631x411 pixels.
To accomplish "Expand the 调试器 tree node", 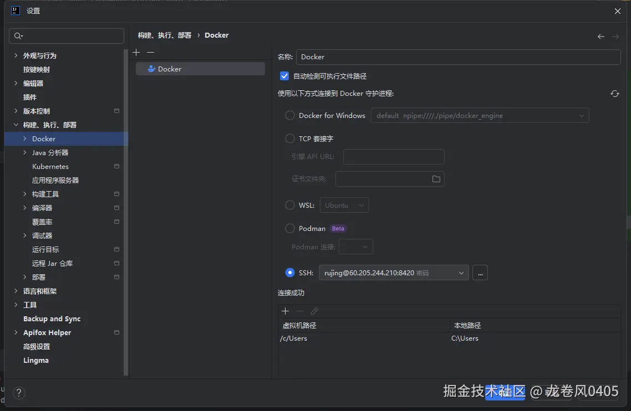I will click(x=24, y=235).
